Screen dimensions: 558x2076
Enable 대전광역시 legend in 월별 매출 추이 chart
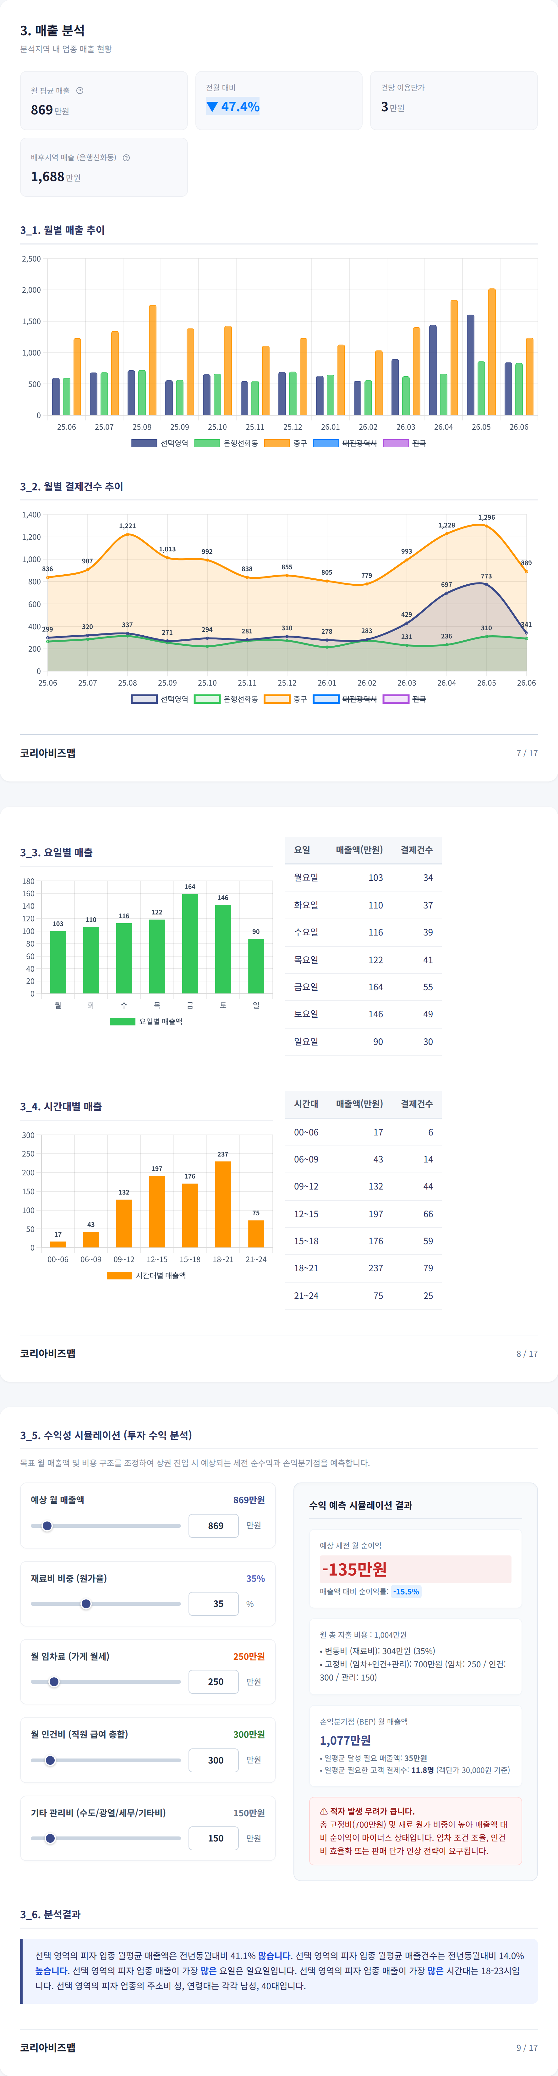pos(345,443)
